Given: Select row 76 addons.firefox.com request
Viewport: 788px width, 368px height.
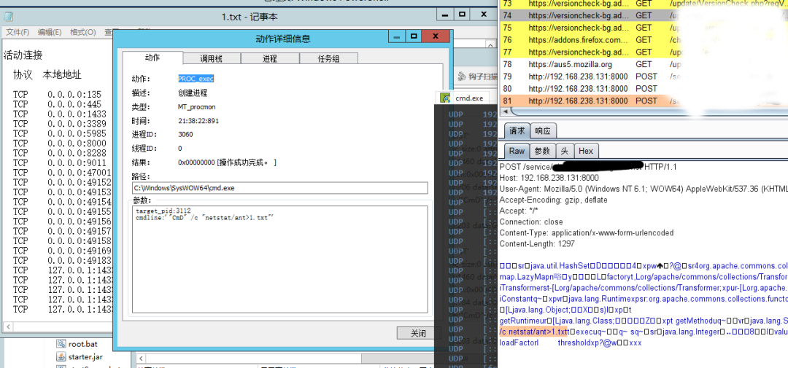Looking at the screenshot, I should [644, 39].
